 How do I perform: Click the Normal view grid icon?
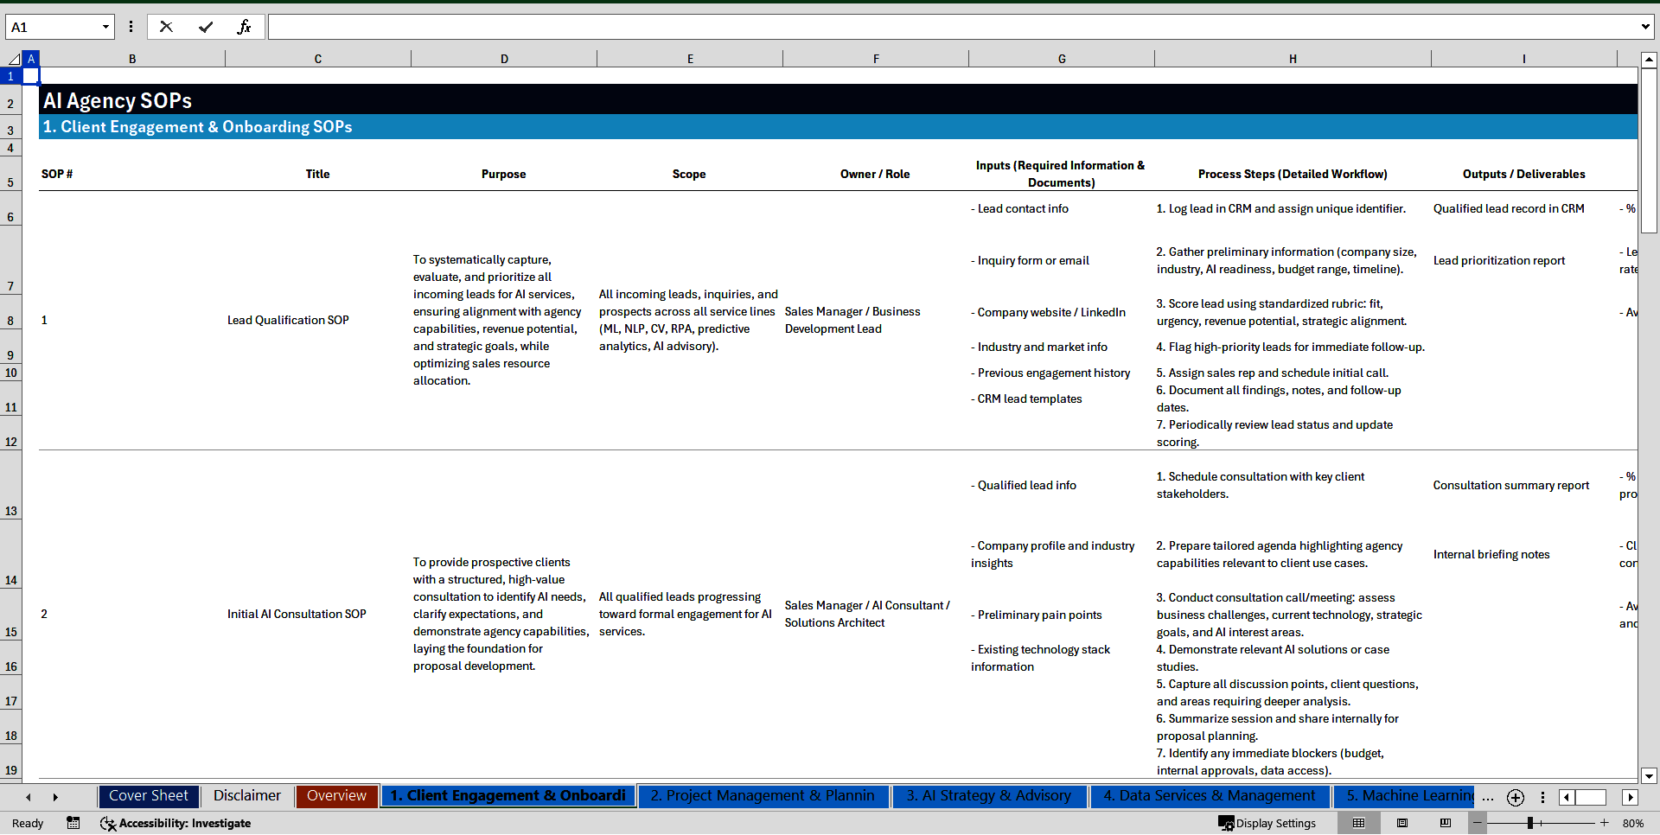pos(1359,823)
